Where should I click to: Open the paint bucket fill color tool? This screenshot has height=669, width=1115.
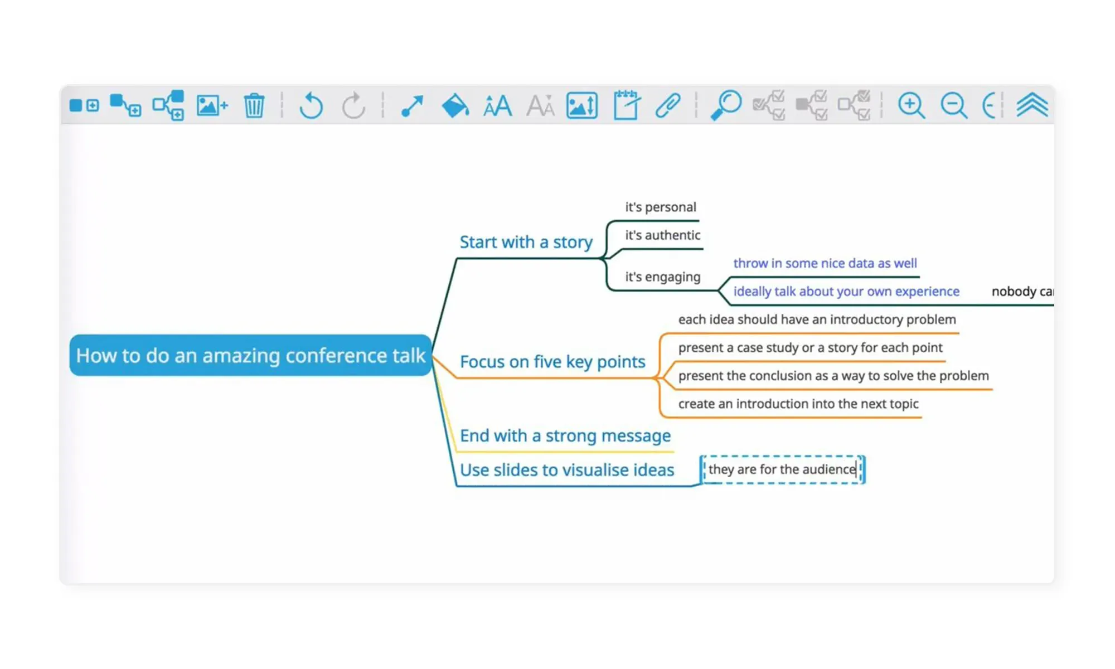[455, 105]
